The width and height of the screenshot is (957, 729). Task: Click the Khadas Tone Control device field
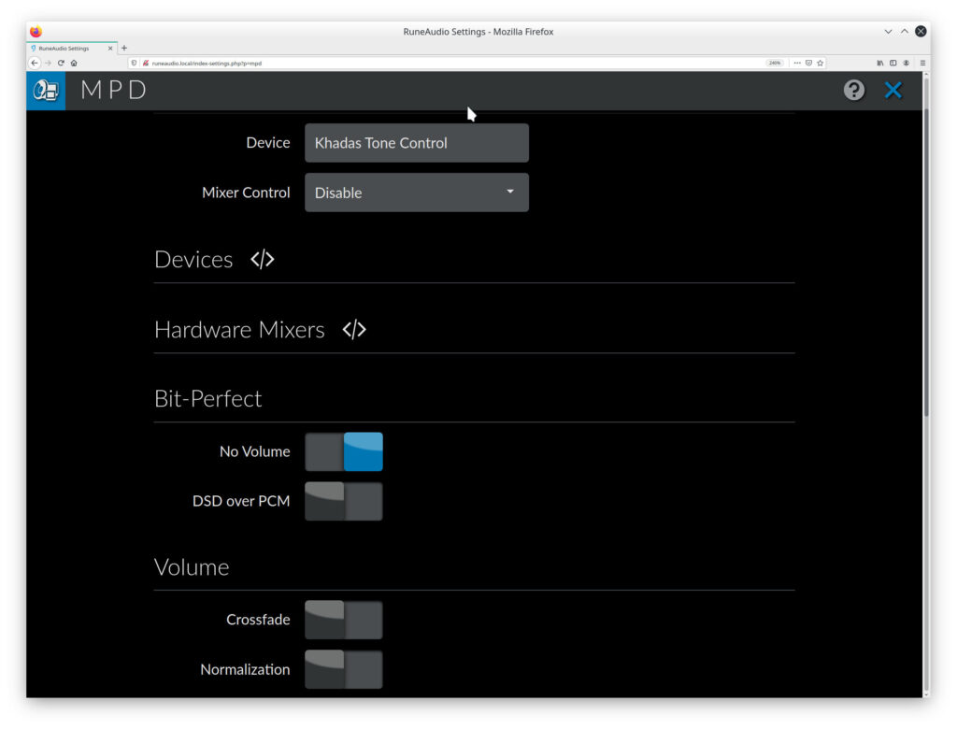[x=417, y=143]
